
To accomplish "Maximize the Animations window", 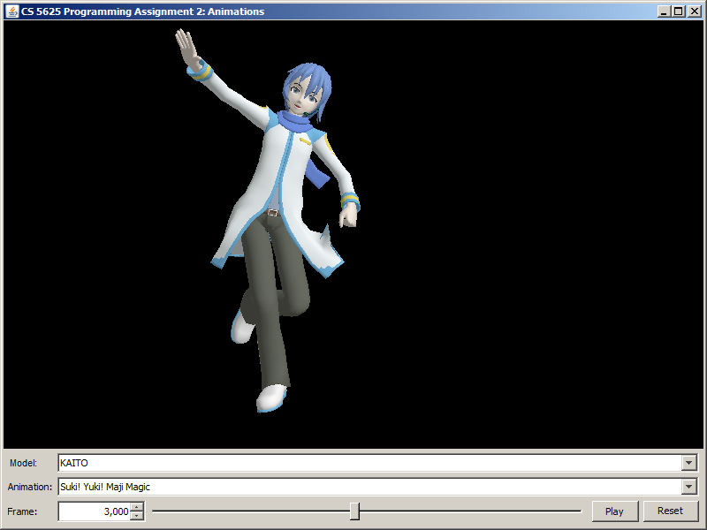I will tap(678, 11).
